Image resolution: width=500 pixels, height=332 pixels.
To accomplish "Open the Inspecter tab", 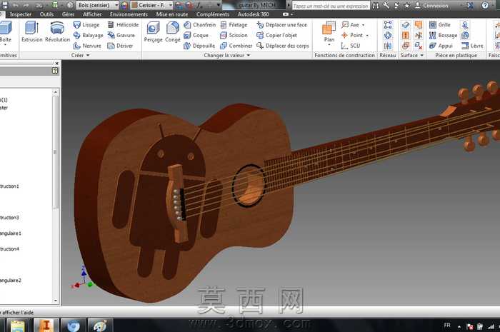I will tap(21, 14).
